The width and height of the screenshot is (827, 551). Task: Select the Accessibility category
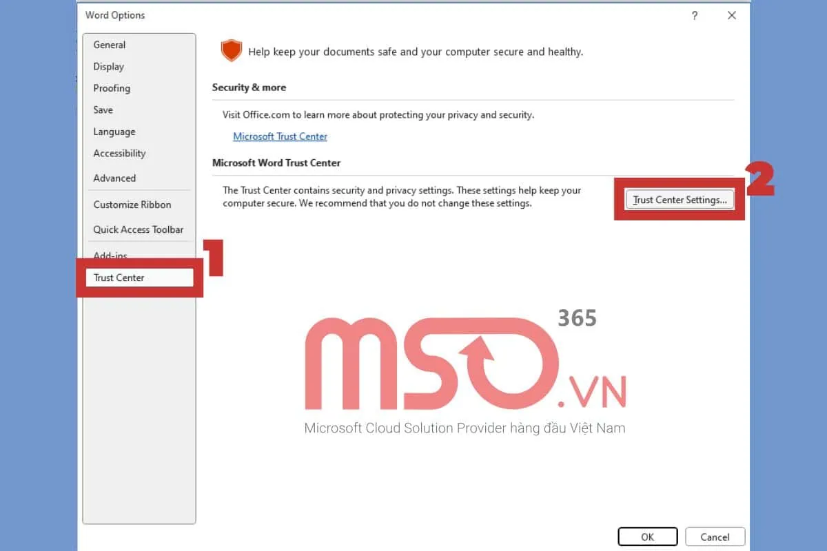click(119, 154)
